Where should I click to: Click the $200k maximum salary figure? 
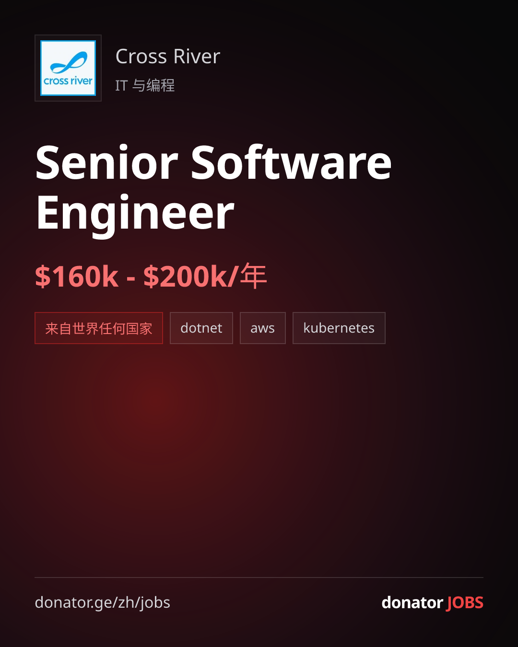click(185, 277)
